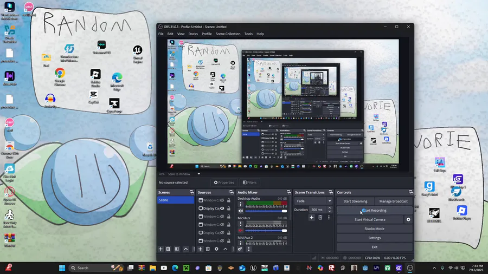Open Mic/Aux 2 three-dot options
Screen dimensions: 488x274
tap(240, 243)
